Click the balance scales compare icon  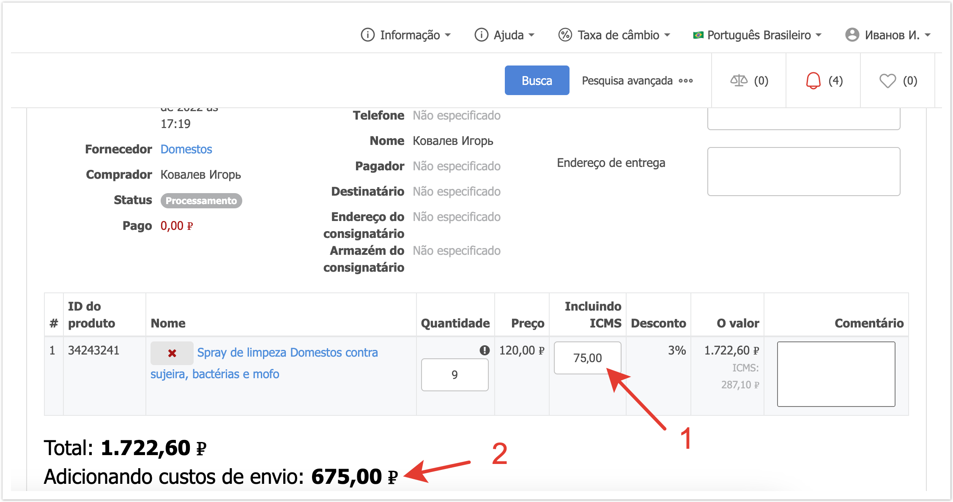point(739,80)
